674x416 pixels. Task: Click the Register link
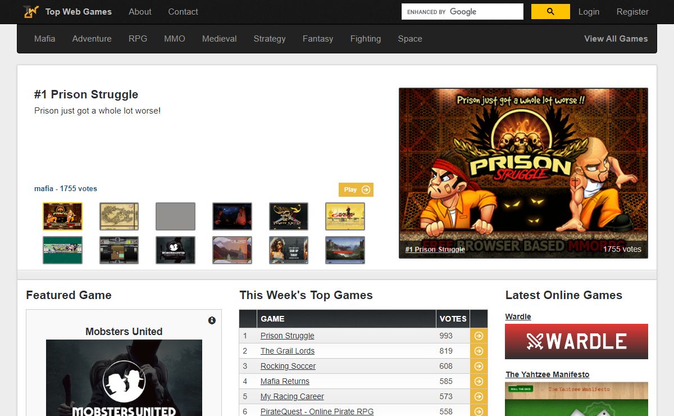pyautogui.click(x=632, y=12)
